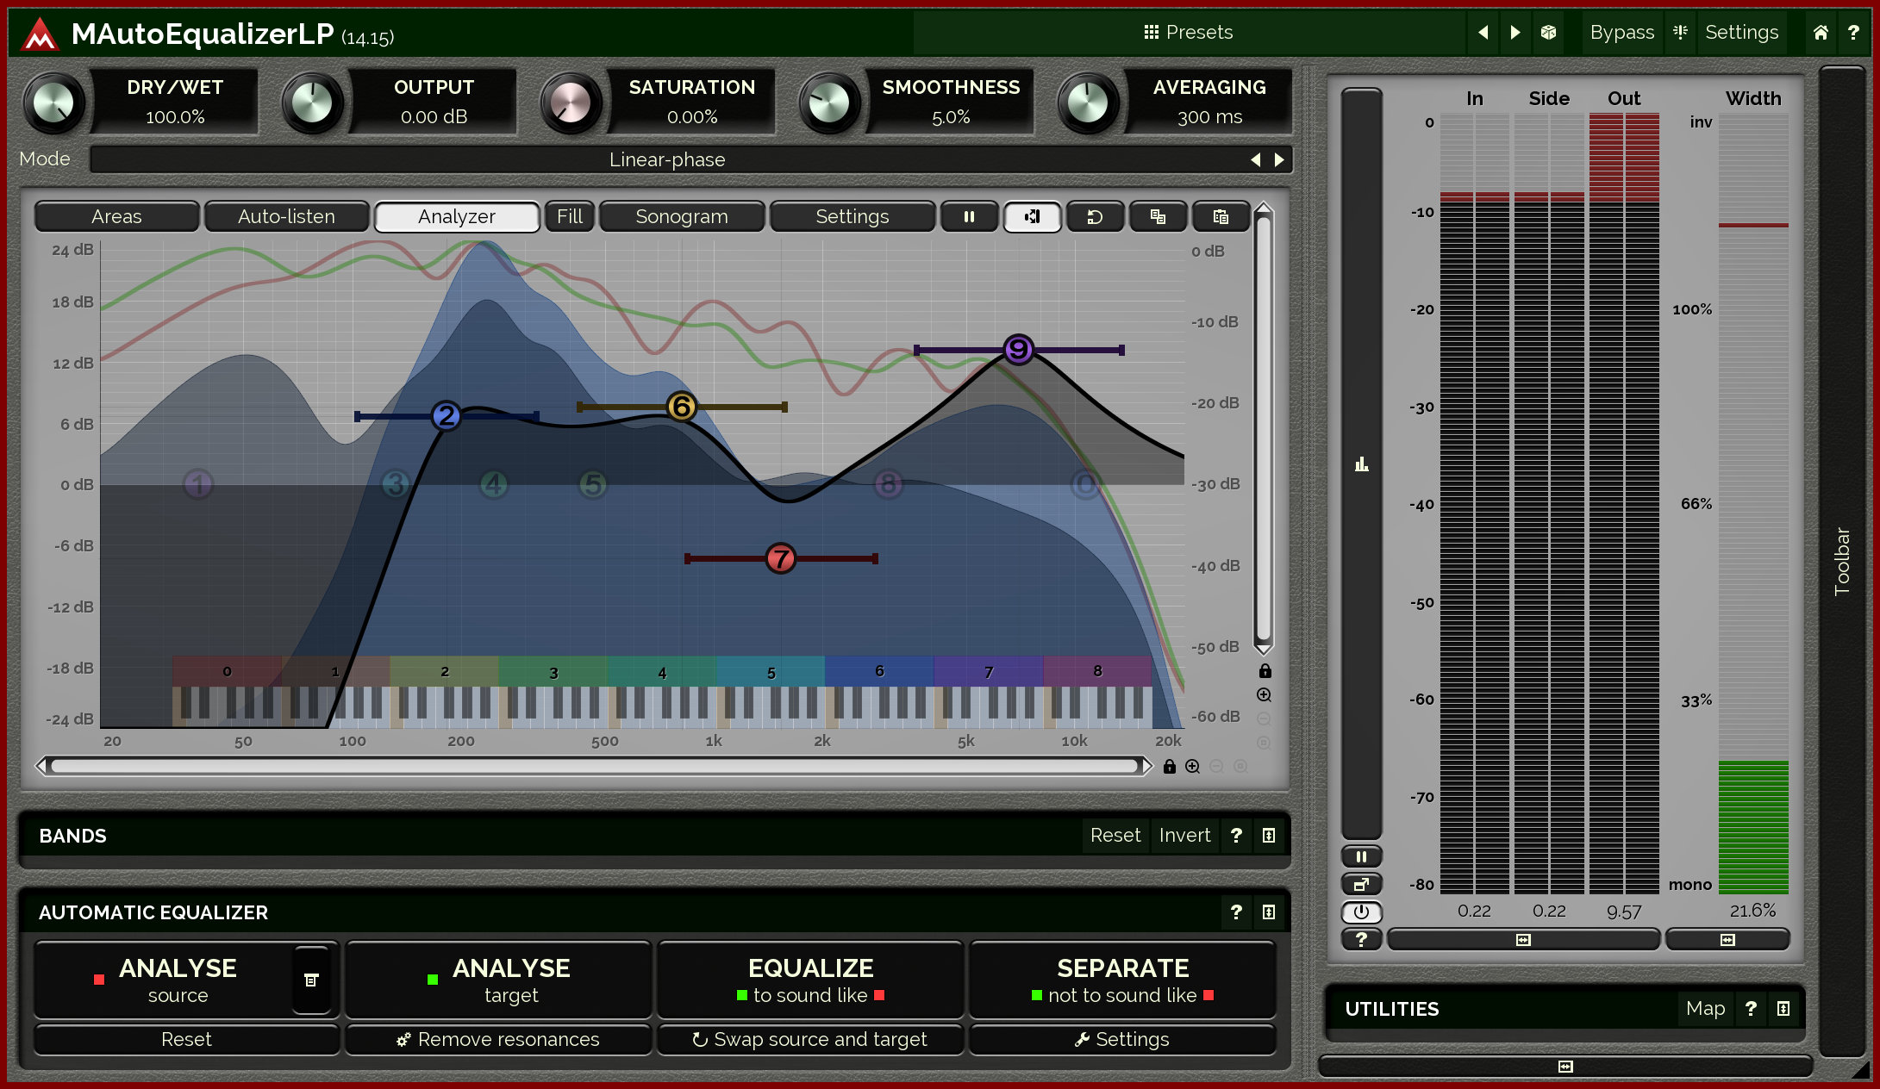
Task: Toggle the meter power button
Action: pyautogui.click(x=1361, y=912)
